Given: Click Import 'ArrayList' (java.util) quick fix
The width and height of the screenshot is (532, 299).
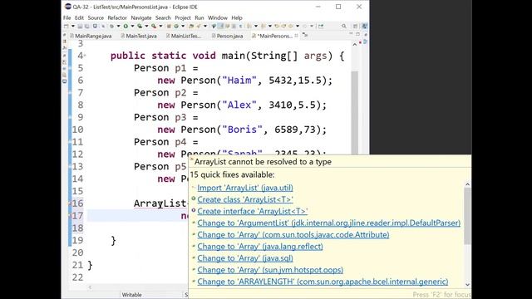Looking at the screenshot, I should pos(245,188).
